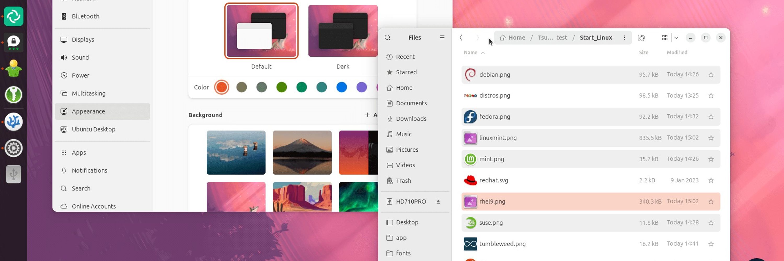Viewport: 784px width, 261px height.
Task: Open view options dropdown arrow
Action: point(676,38)
